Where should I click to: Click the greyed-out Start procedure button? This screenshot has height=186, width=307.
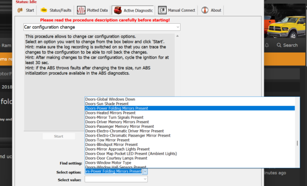point(59,136)
